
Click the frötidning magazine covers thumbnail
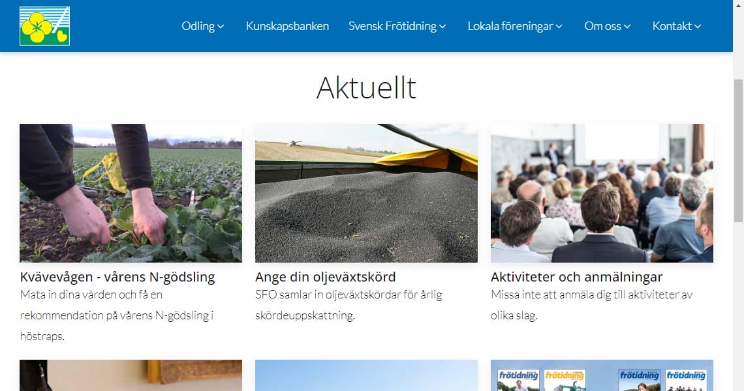(x=602, y=375)
